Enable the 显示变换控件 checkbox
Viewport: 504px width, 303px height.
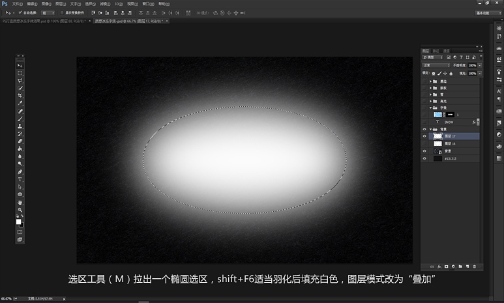click(x=62, y=12)
